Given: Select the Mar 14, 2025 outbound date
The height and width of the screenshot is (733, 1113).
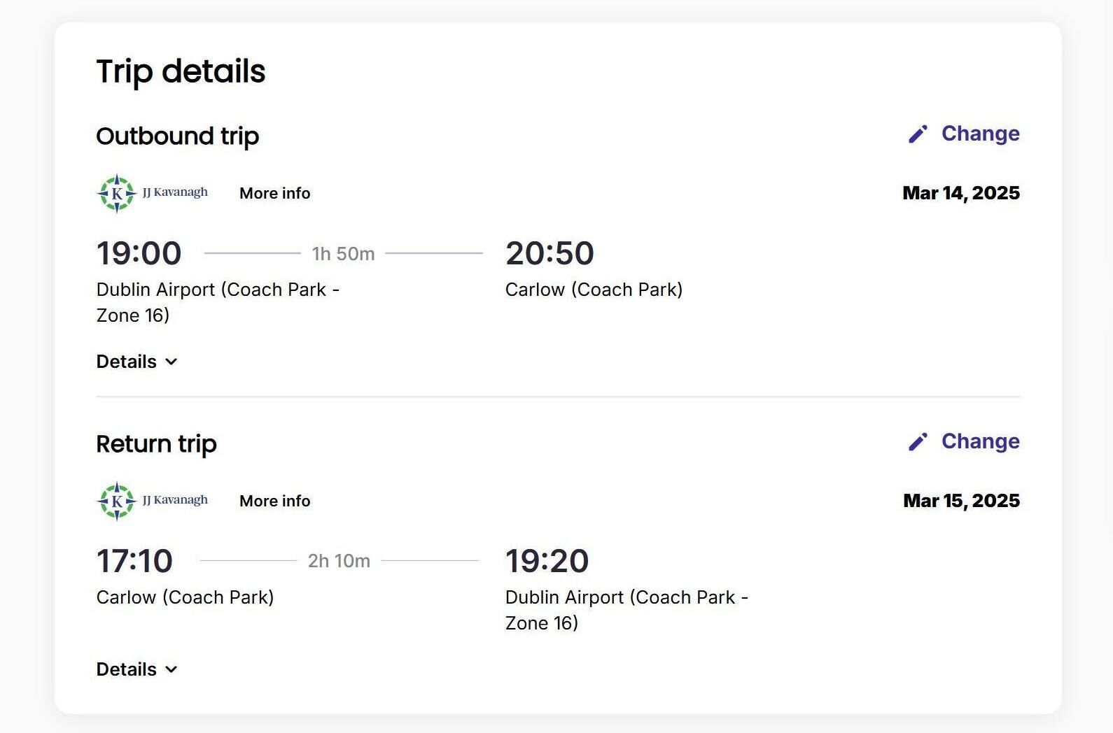Looking at the screenshot, I should click(x=960, y=193).
